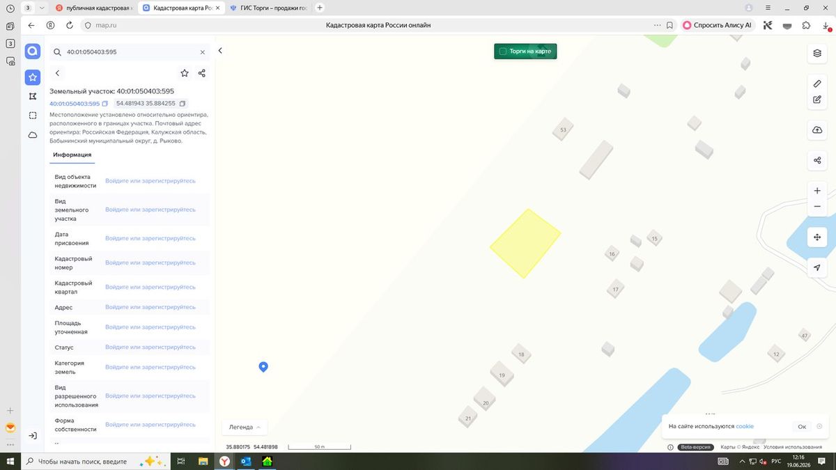Add the parcel to favorites star
This screenshot has height=470, width=836.
coord(185,73)
